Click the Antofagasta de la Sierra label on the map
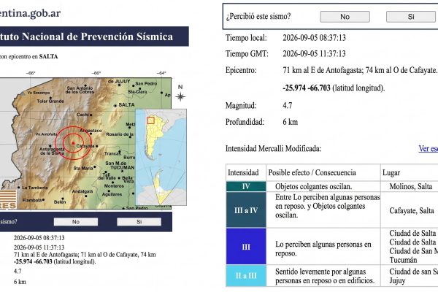438x292 pixels. click(52, 151)
